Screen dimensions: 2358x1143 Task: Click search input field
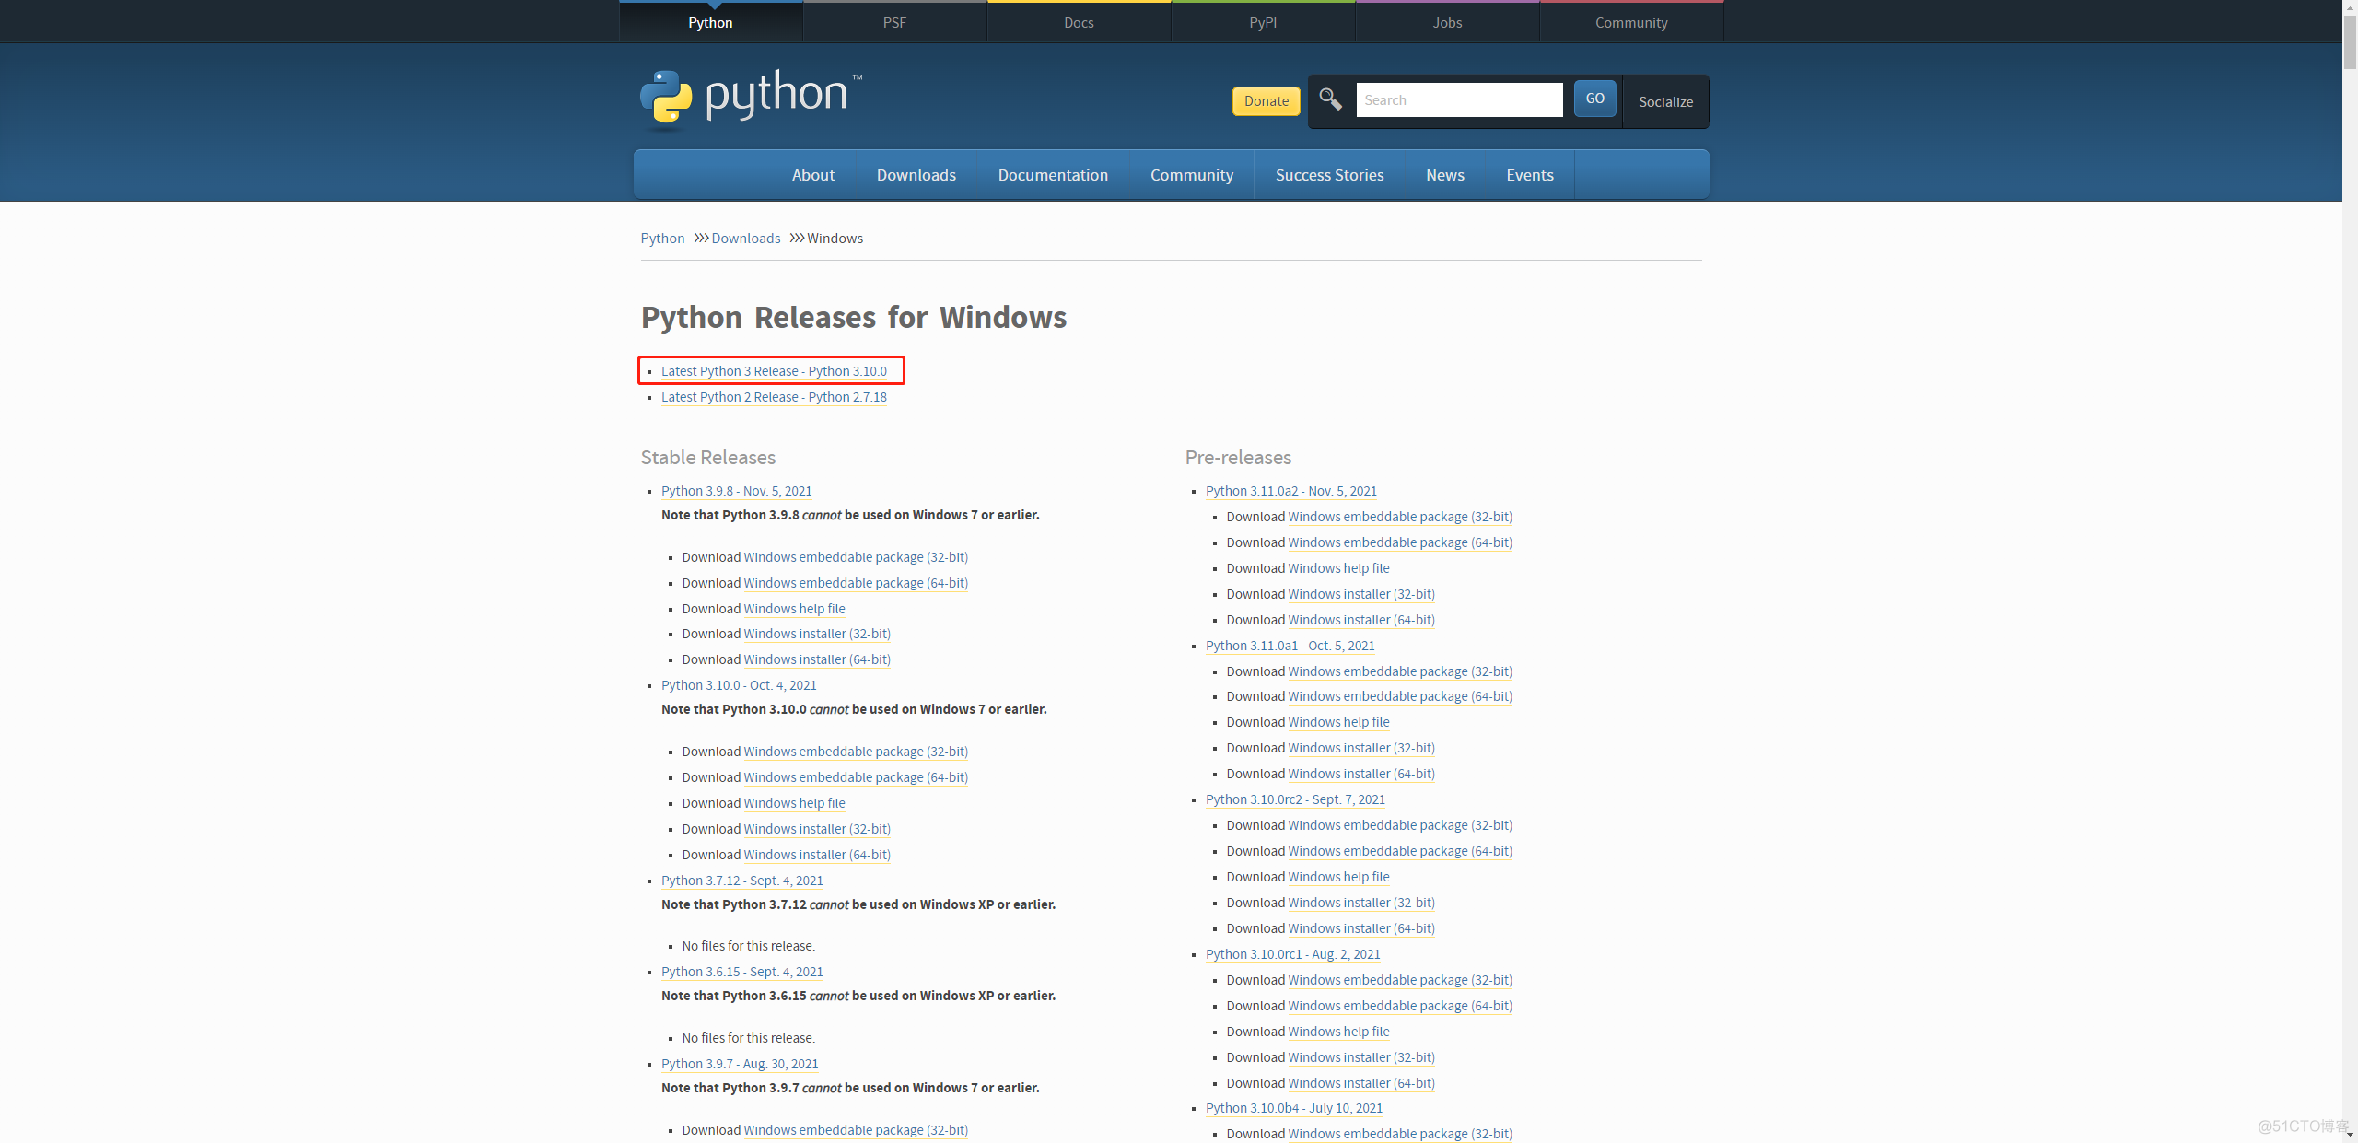pos(1460,99)
